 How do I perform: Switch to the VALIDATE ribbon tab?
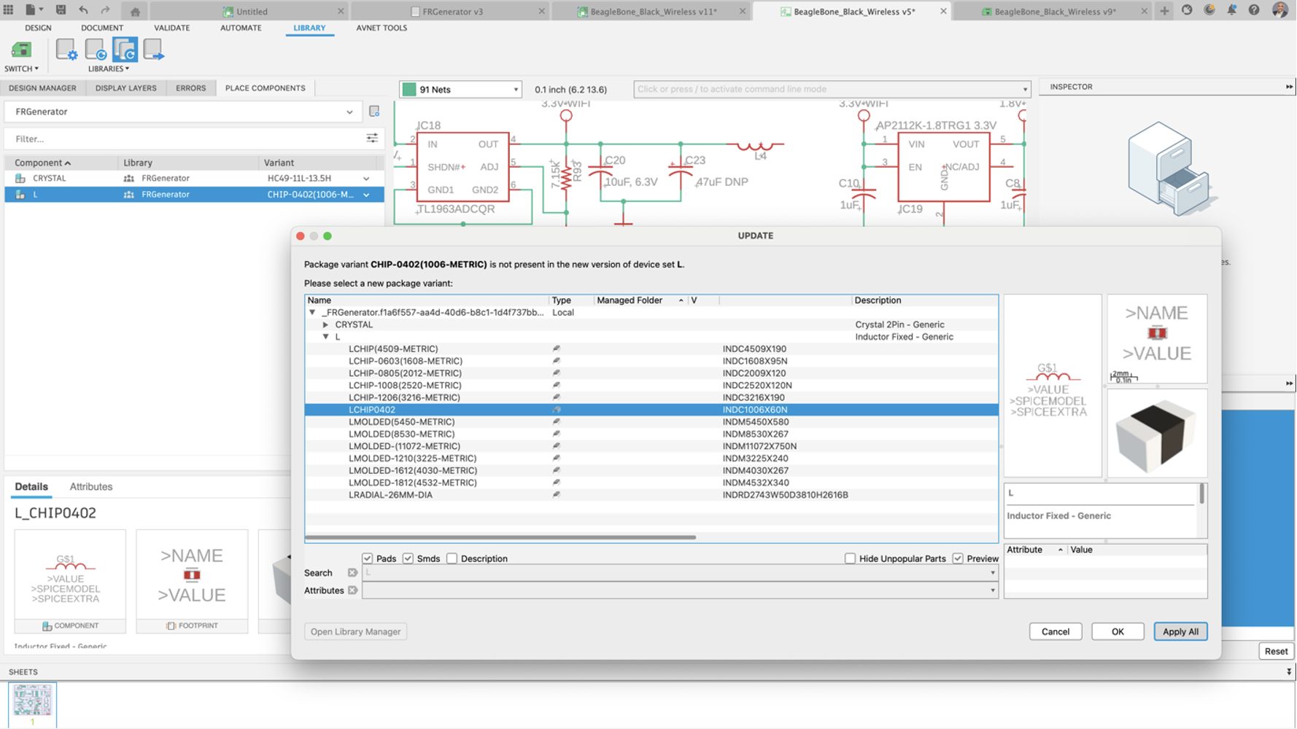tap(171, 28)
